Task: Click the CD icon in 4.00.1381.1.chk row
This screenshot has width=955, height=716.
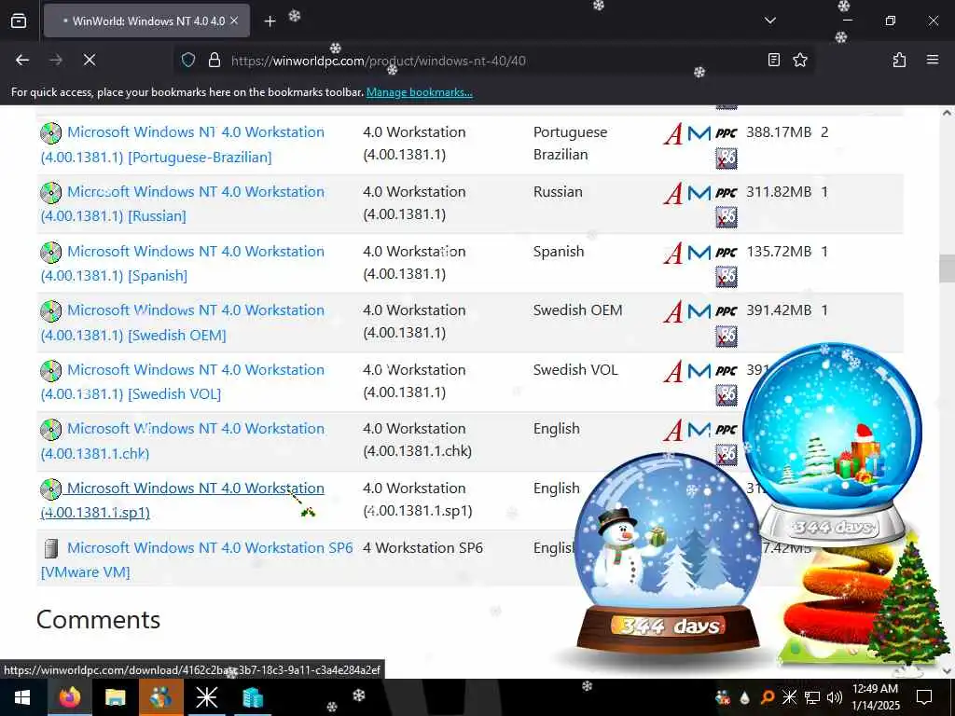Action: point(51,429)
